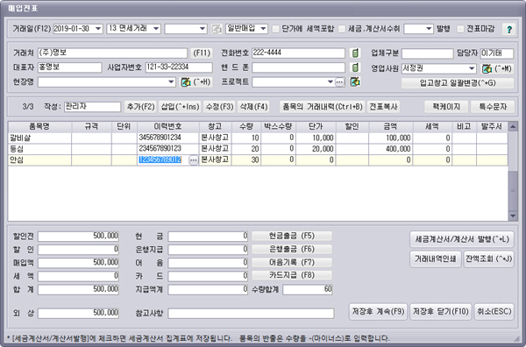Viewport: 526px width, 347px height.
Task: Click the 프로젝트 edit icon
Action: 355,81
